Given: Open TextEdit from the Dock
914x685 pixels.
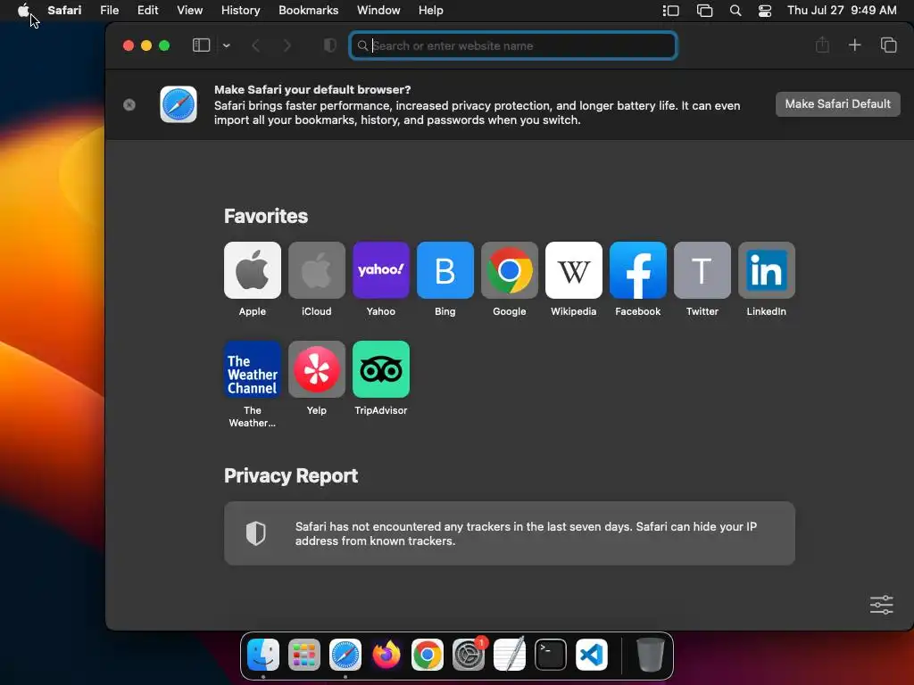Looking at the screenshot, I should (510, 655).
